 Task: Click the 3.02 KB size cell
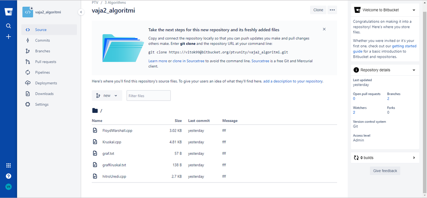(176, 130)
